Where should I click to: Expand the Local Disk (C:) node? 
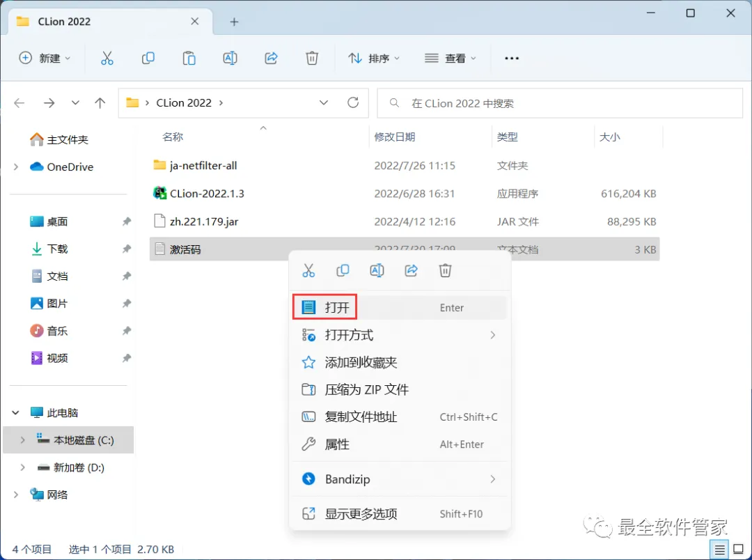click(22, 440)
